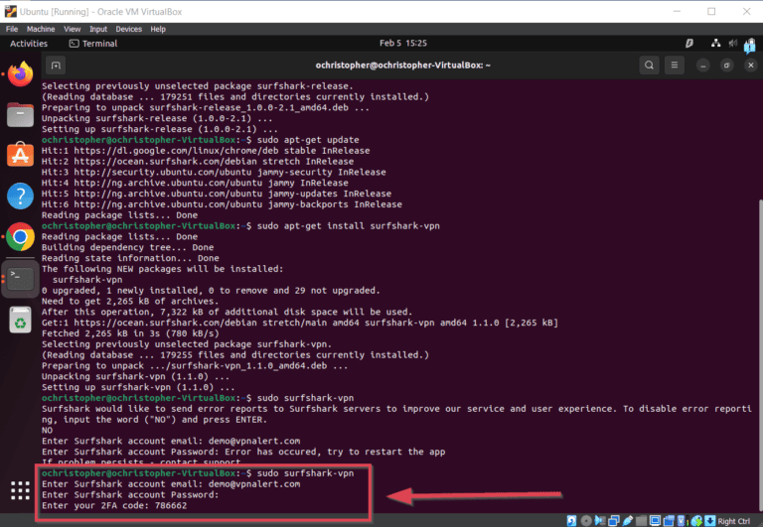Image resolution: width=763 pixels, height=527 pixels.
Task: Open the Trash from the dock
Action: [20, 319]
